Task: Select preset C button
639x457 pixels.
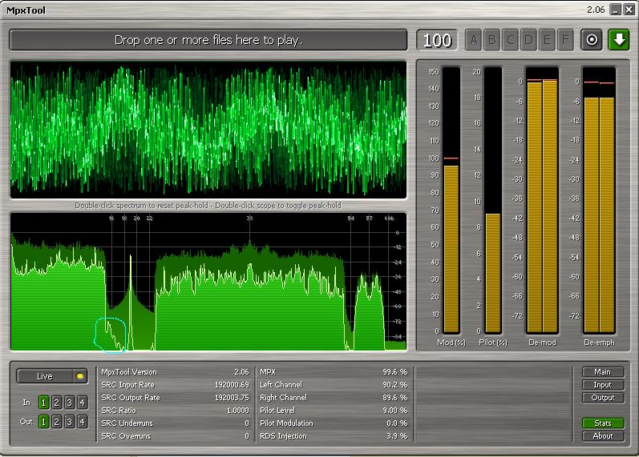Action: [x=510, y=40]
